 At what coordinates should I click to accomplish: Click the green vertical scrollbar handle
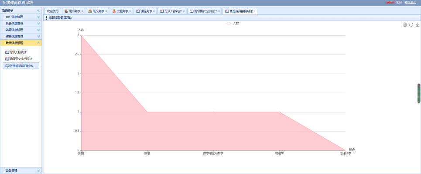pyautogui.click(x=418, y=93)
